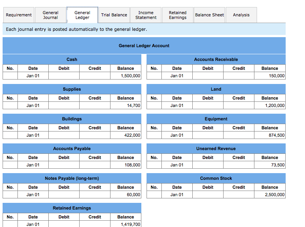Switch to the Requirement tab
This screenshot has width=305, height=227.
click(19, 15)
